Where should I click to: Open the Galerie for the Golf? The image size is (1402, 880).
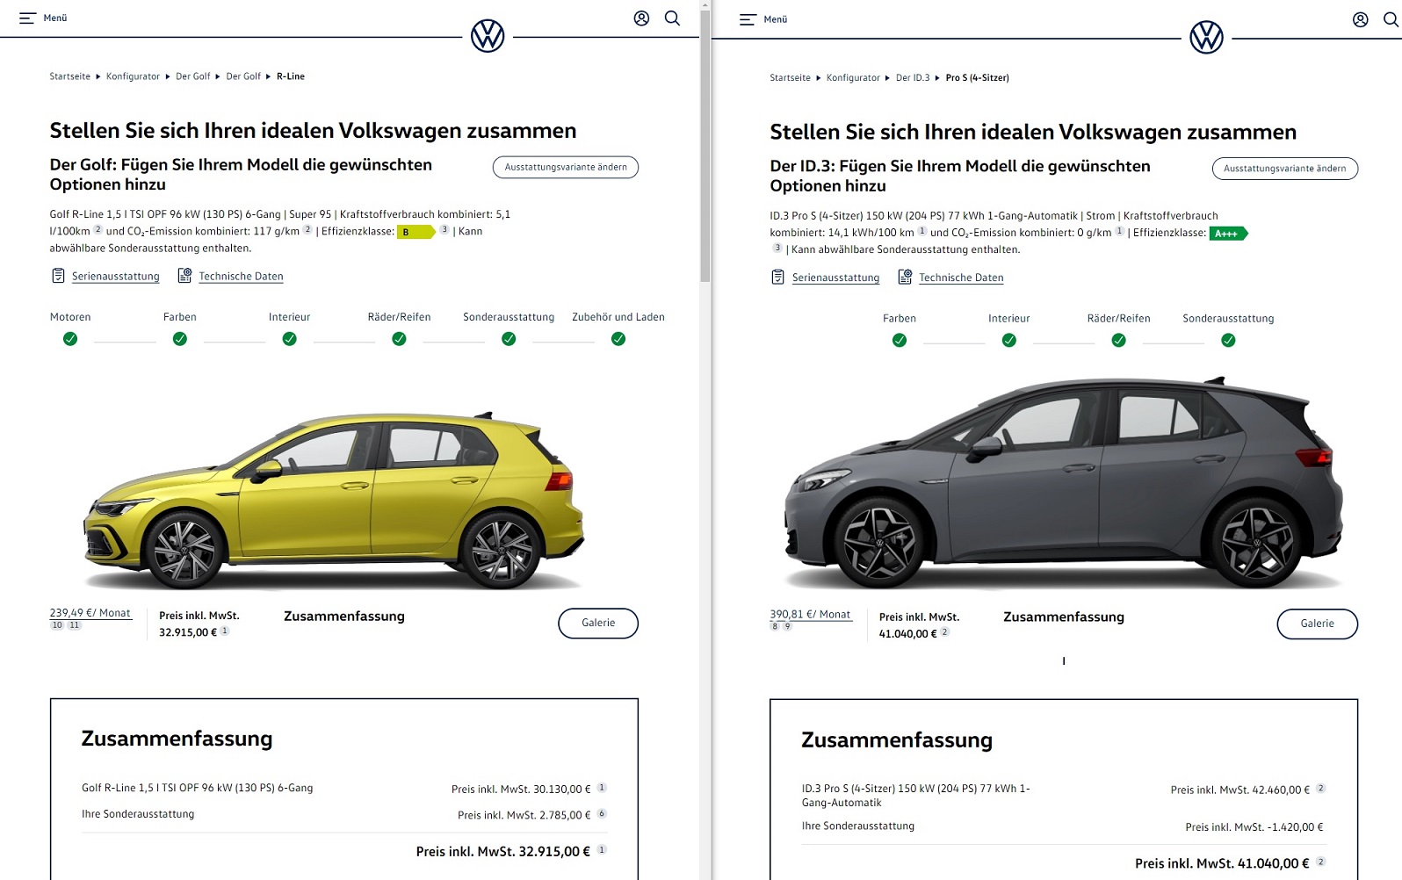(x=598, y=623)
